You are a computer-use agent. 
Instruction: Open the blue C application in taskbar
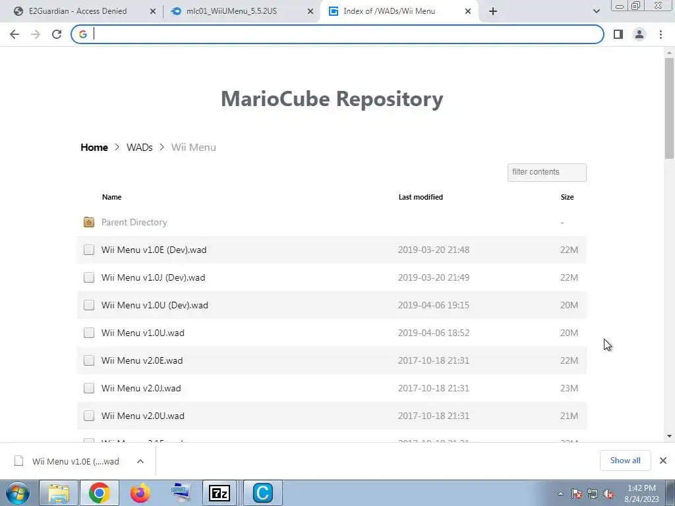tap(262, 493)
